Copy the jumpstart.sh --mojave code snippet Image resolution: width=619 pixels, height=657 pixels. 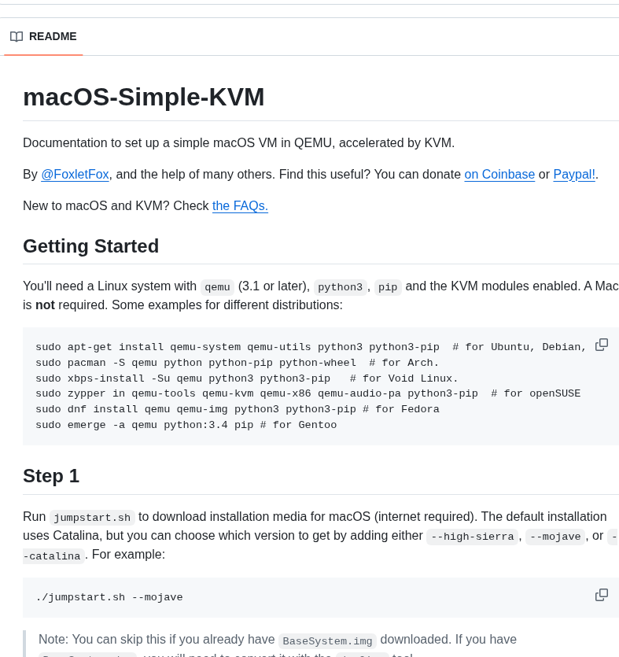tap(602, 596)
